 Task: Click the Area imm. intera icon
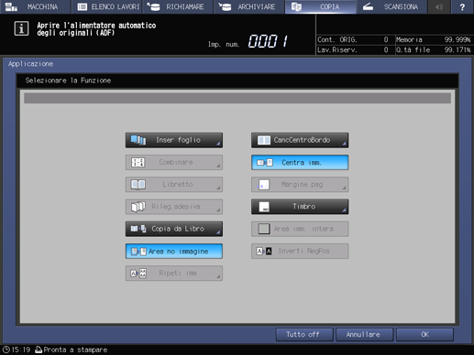pos(264,229)
